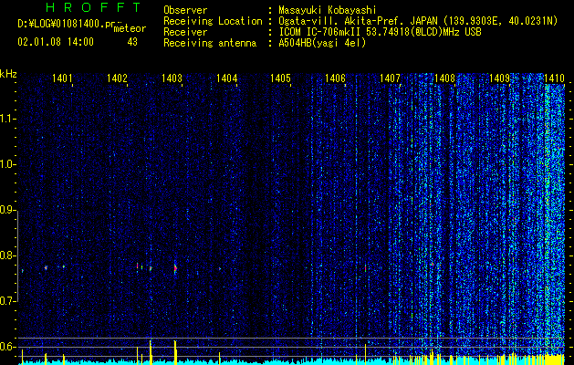574x365 pixels.
Task: Click the 1.1 kHz axis label
Action: pyautogui.click(x=7, y=119)
